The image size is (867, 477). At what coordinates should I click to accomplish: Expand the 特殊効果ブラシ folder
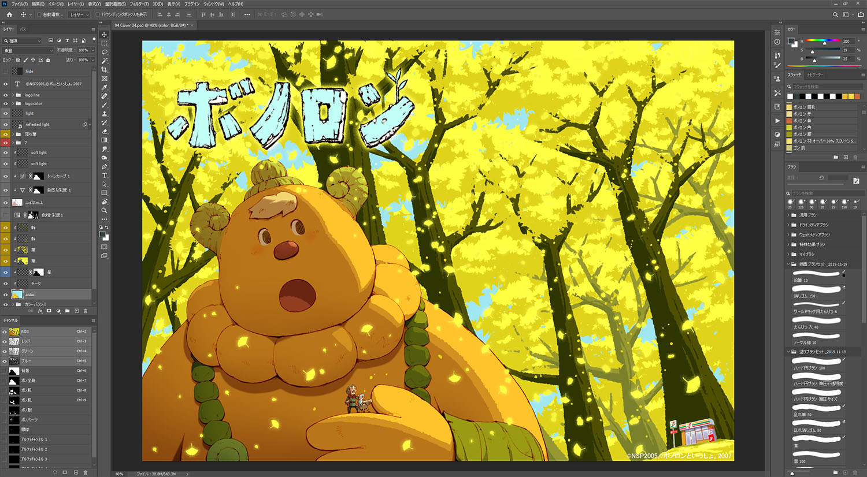[788, 244]
